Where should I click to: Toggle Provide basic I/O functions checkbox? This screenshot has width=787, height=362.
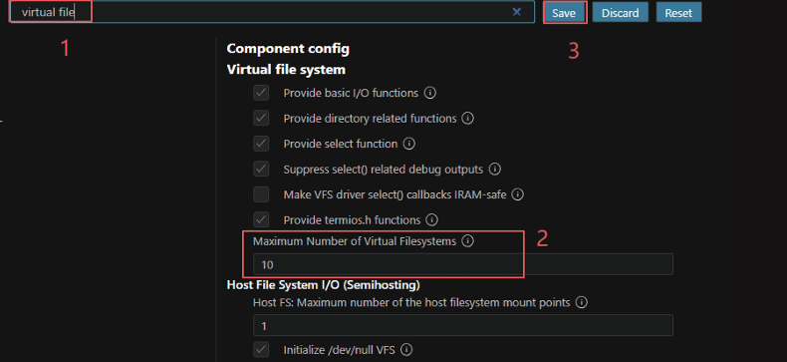coord(261,93)
